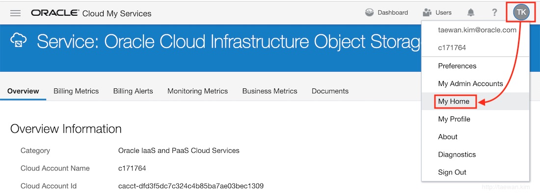540x193 pixels.
Task: Switch to the Billing Metrics tab
Action: (76, 91)
